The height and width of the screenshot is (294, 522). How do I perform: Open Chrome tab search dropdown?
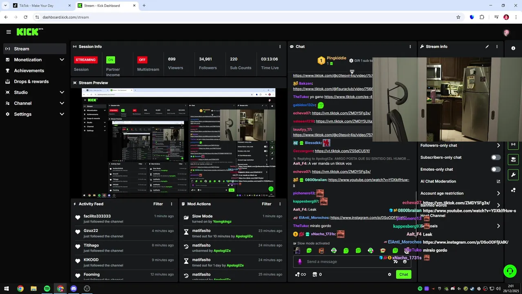pyautogui.click(x=5, y=5)
